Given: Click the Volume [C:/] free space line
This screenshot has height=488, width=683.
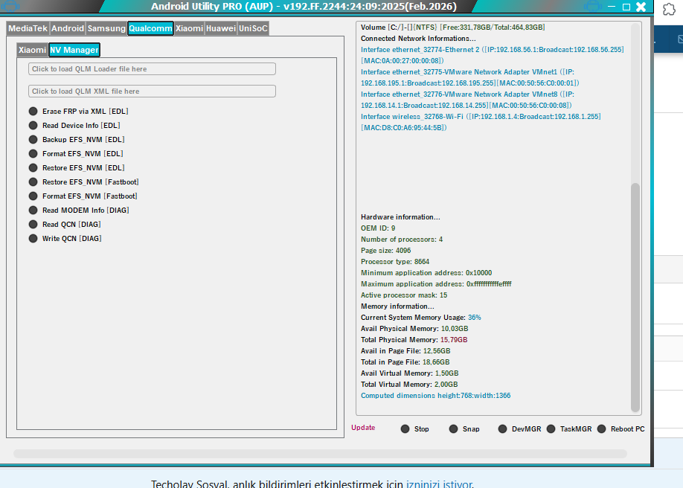Looking at the screenshot, I should (x=453, y=28).
